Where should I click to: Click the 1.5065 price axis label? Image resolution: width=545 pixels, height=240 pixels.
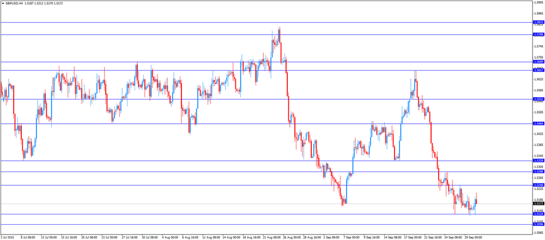pos(539,233)
